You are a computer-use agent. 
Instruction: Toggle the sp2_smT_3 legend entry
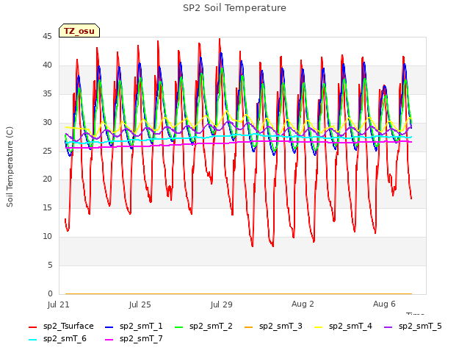(x=273, y=327)
